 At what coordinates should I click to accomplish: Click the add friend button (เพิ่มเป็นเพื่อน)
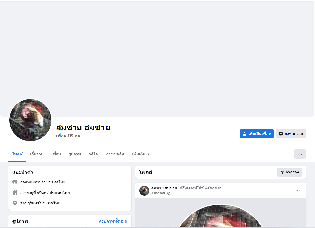(x=257, y=134)
